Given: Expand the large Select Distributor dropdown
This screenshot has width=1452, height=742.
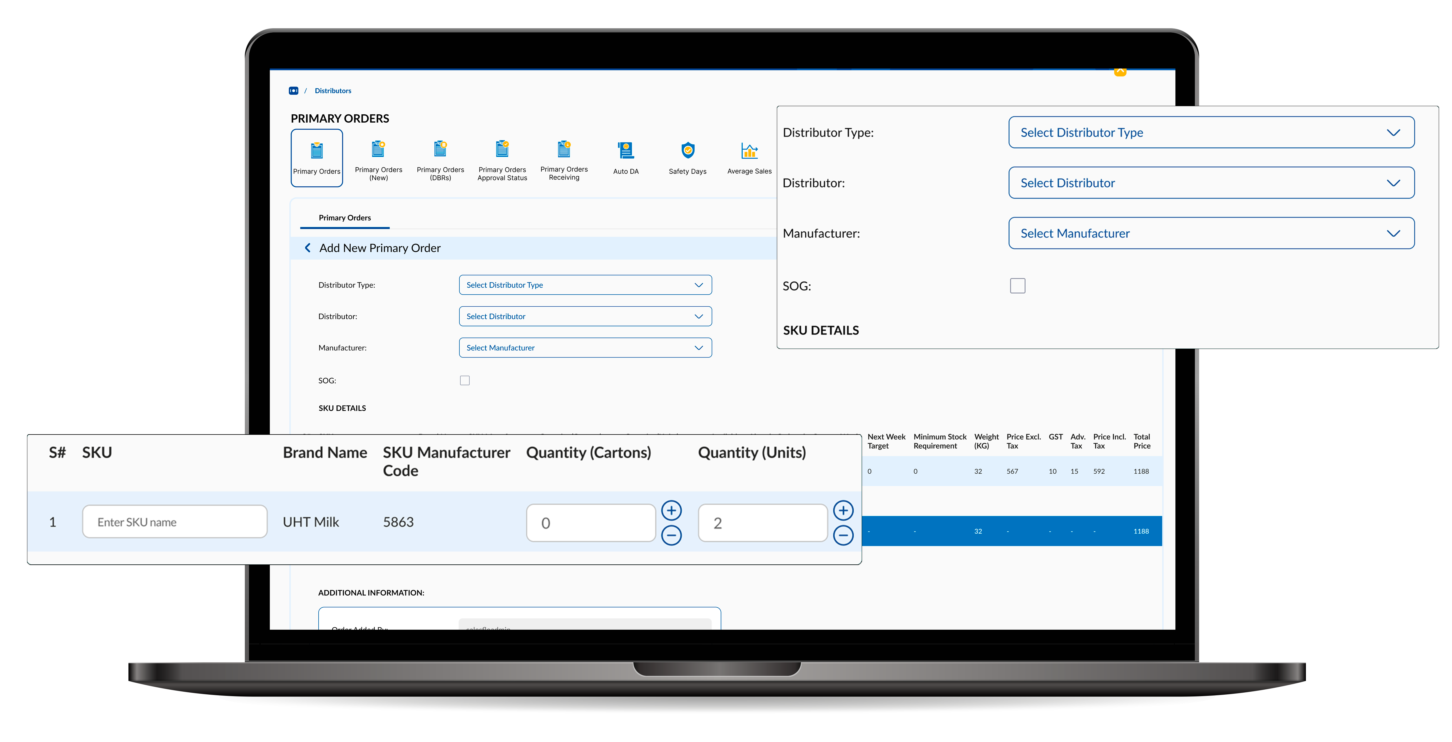Looking at the screenshot, I should pos(1211,183).
